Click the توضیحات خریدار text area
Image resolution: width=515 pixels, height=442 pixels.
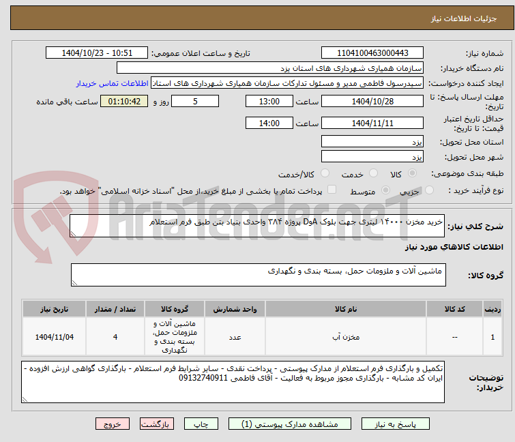(x=233, y=382)
